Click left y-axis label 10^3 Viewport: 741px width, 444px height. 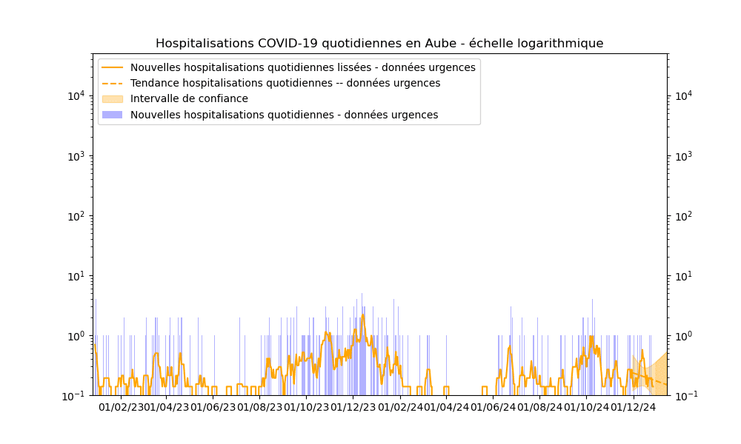(76, 155)
